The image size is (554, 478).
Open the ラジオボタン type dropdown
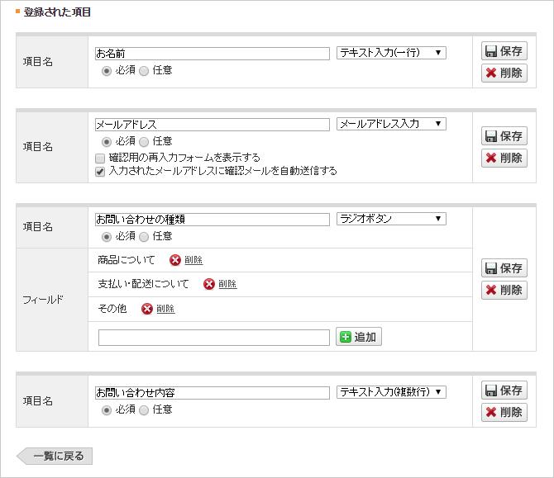tap(391, 219)
